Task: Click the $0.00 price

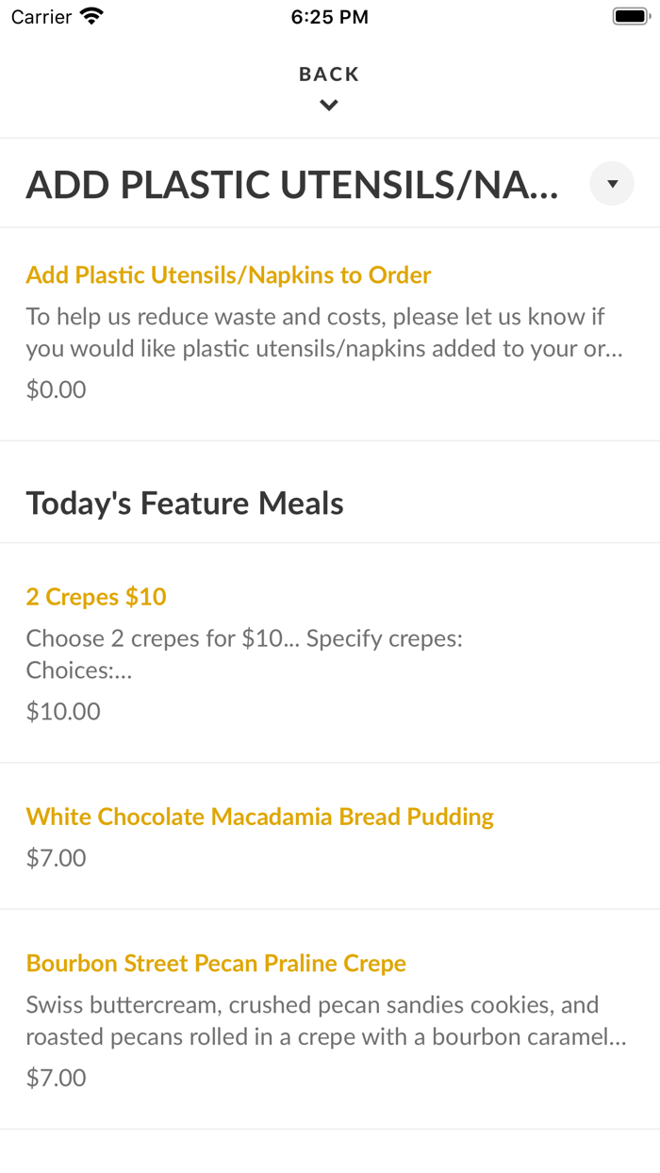Action: (57, 389)
